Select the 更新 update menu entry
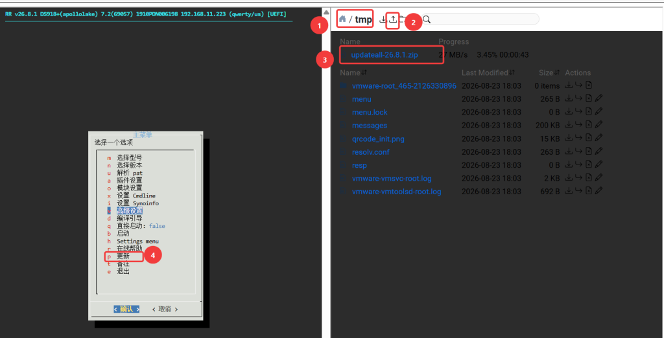Viewport: 664px width, 338px height. click(x=123, y=256)
